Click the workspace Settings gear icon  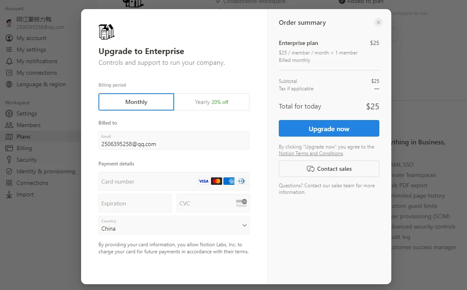point(9,113)
